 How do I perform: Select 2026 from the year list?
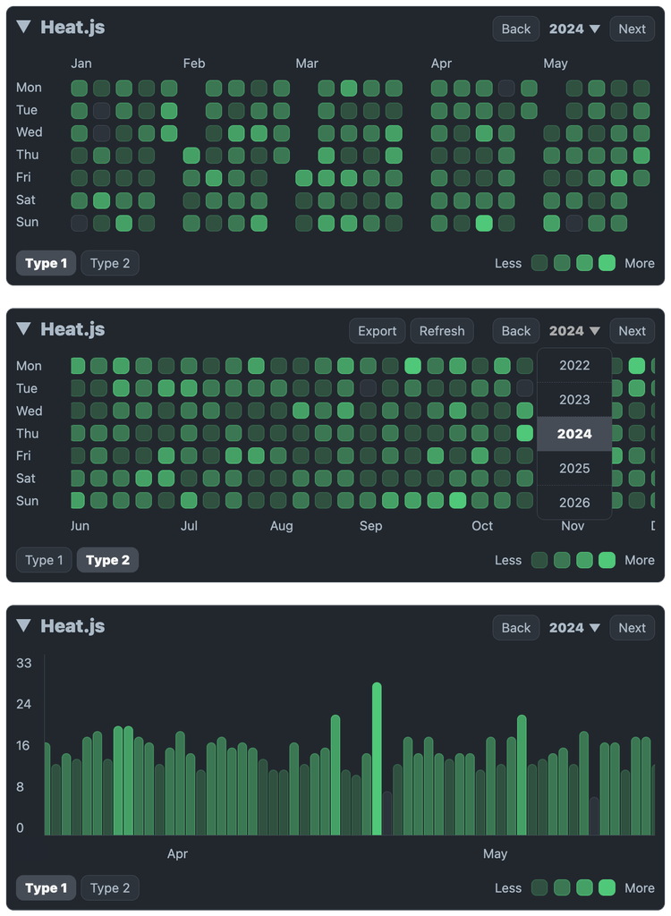tap(574, 503)
